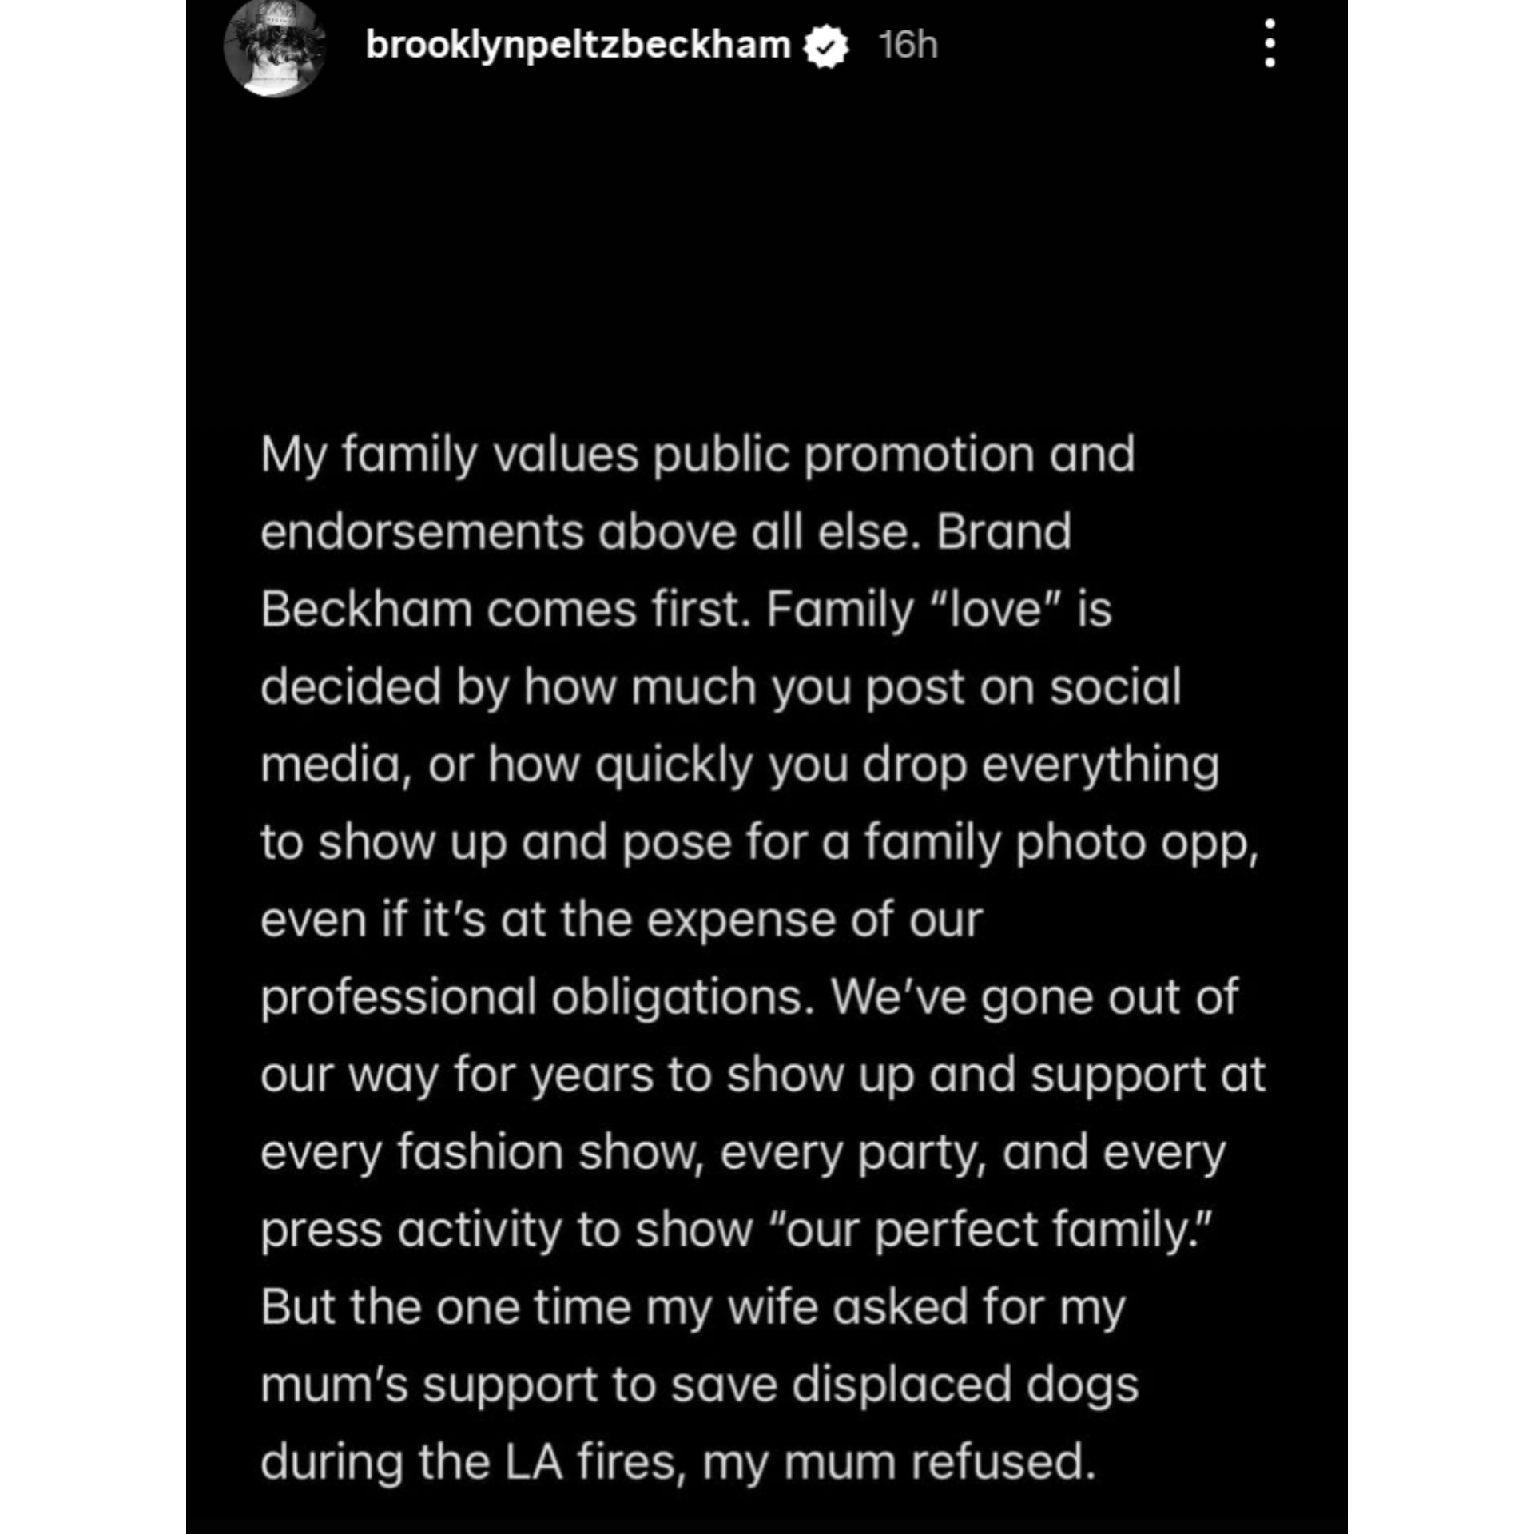
Task: Tap the line "But the one time my wife"
Action: coord(692,1307)
